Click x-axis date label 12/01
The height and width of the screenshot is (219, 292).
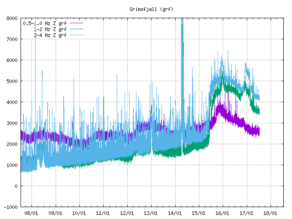click(127, 213)
